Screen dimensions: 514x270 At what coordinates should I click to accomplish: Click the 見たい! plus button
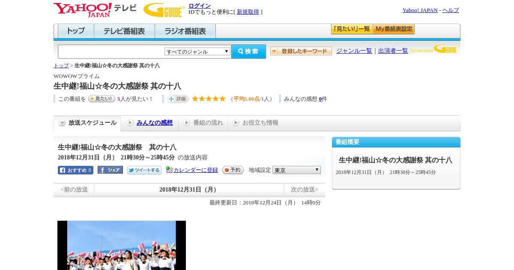pos(102,99)
